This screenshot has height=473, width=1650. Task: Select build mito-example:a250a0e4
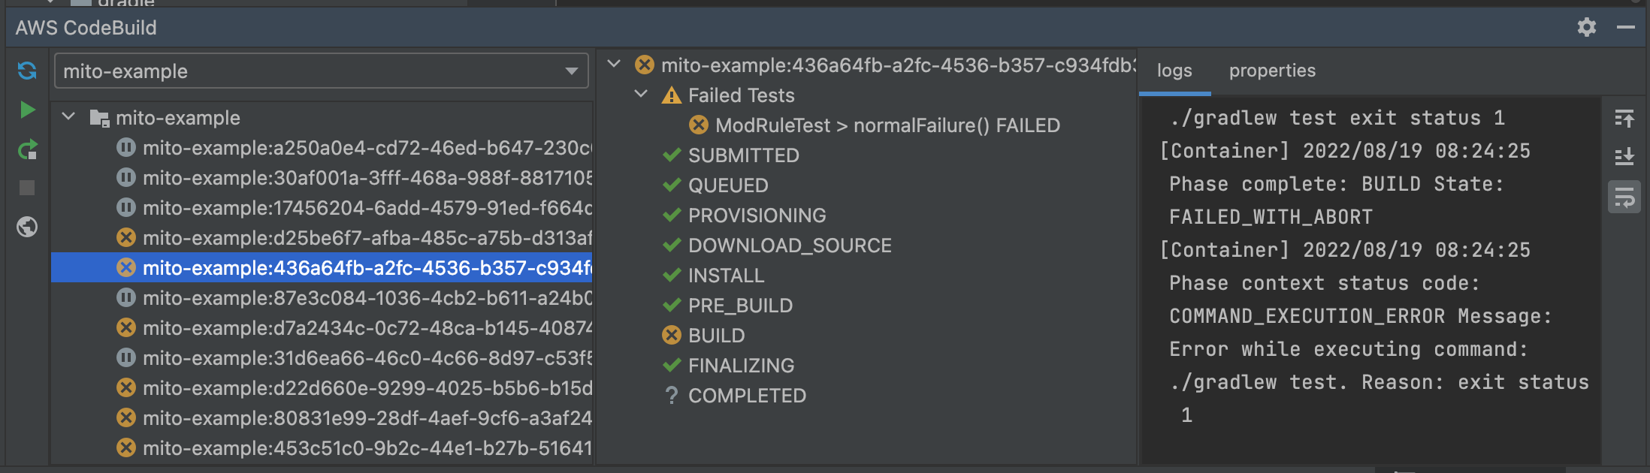pyautogui.click(x=322, y=148)
